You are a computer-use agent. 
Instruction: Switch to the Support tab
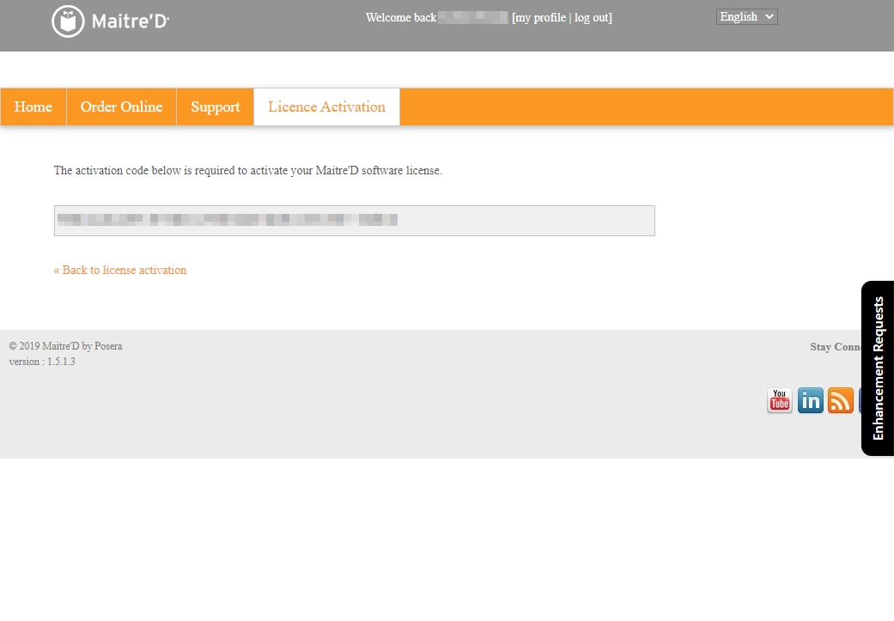[x=215, y=107]
